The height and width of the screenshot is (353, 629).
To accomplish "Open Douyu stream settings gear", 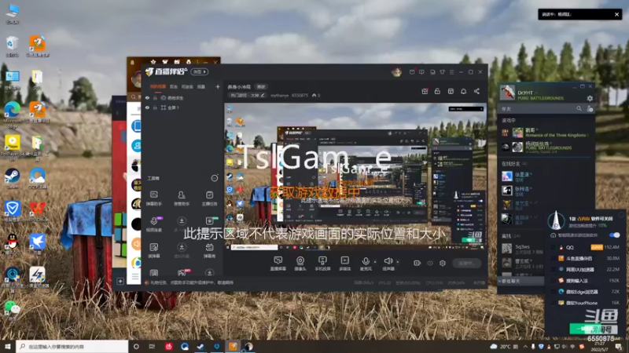I will [443, 263].
